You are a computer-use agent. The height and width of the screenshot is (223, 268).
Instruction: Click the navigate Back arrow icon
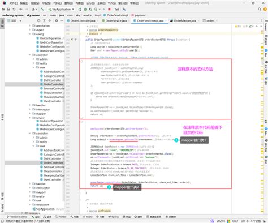pos(21,9)
